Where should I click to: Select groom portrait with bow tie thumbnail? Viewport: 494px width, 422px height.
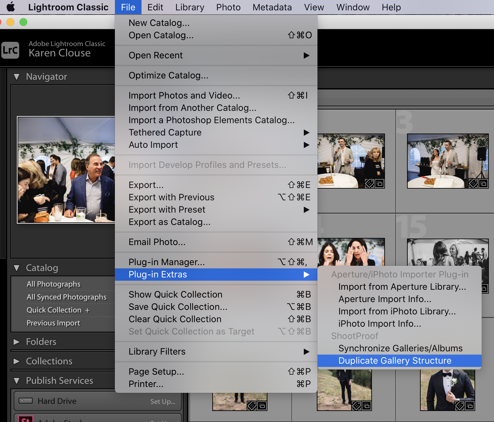click(x=448, y=390)
